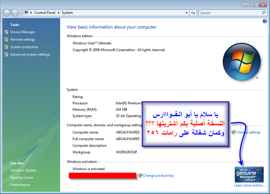Expand the arrow before Control Panel in breadcrumb
Viewport: 270px width, 194px height.
click(x=31, y=13)
